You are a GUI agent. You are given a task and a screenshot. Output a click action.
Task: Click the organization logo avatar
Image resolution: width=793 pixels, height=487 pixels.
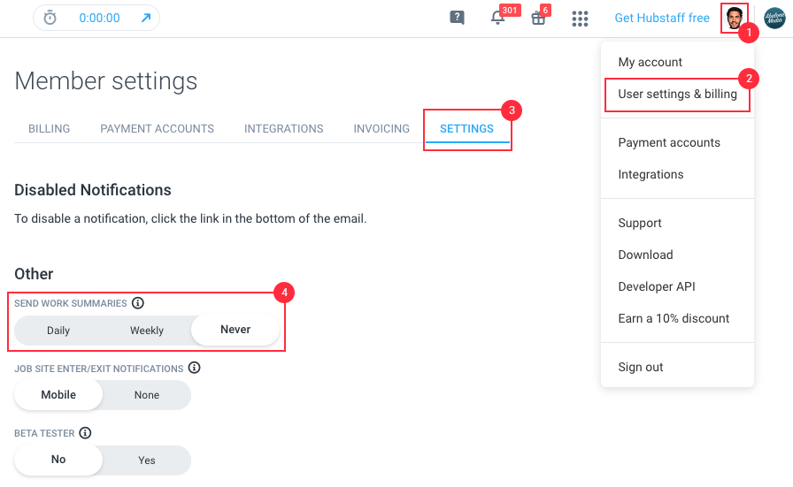tap(774, 18)
